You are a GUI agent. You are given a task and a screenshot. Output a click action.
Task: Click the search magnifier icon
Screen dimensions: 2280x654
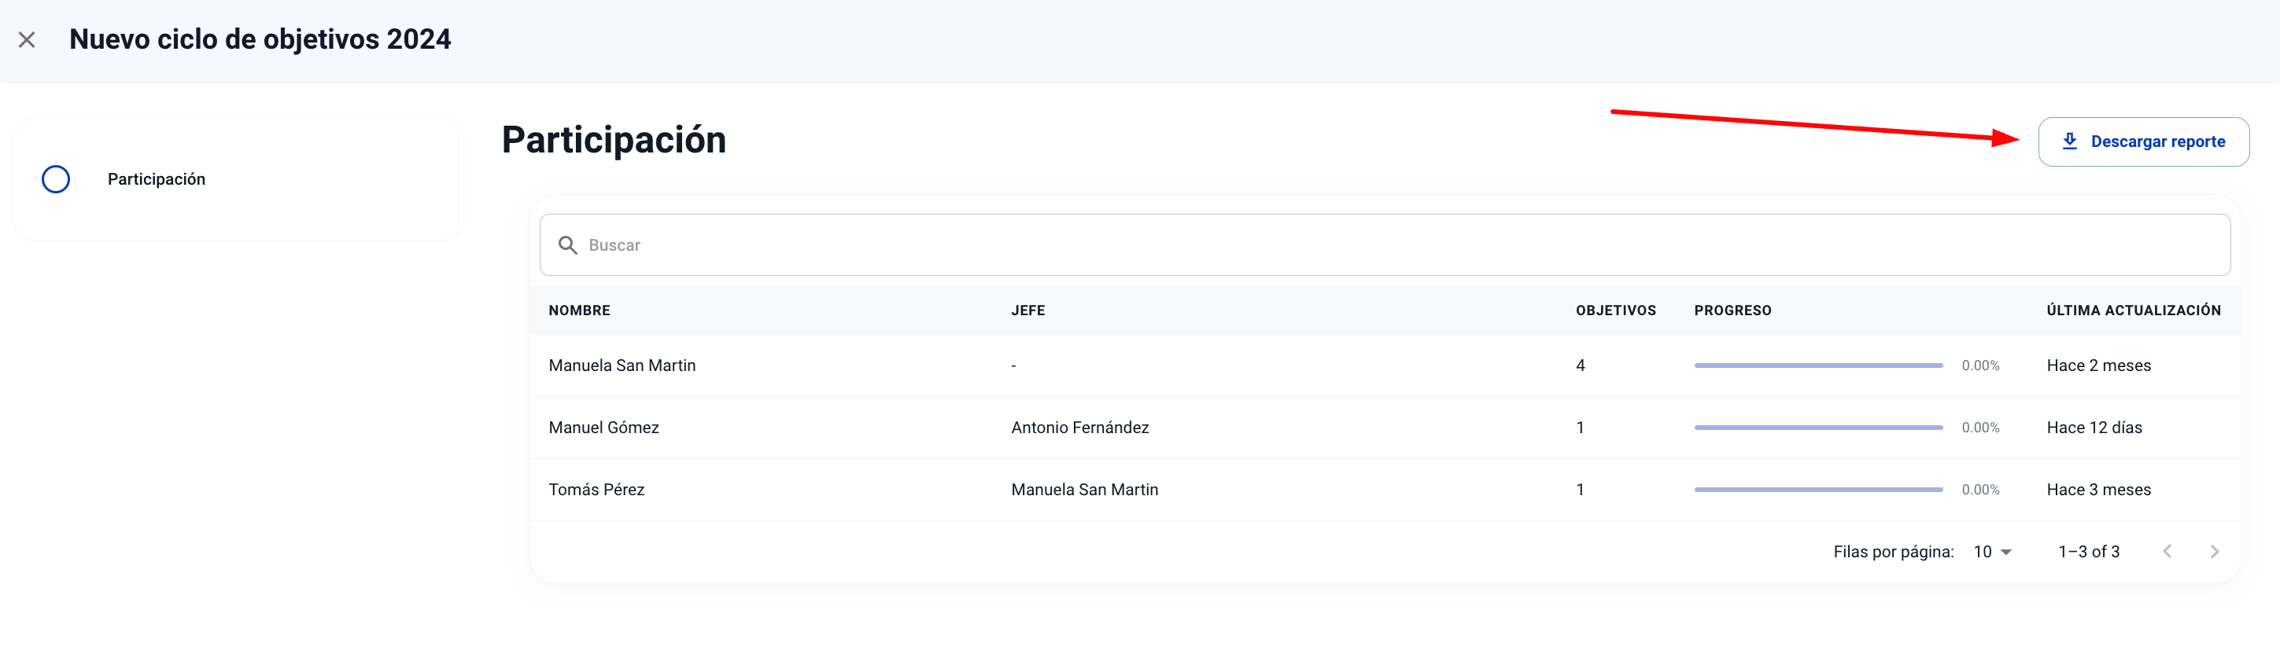click(567, 244)
